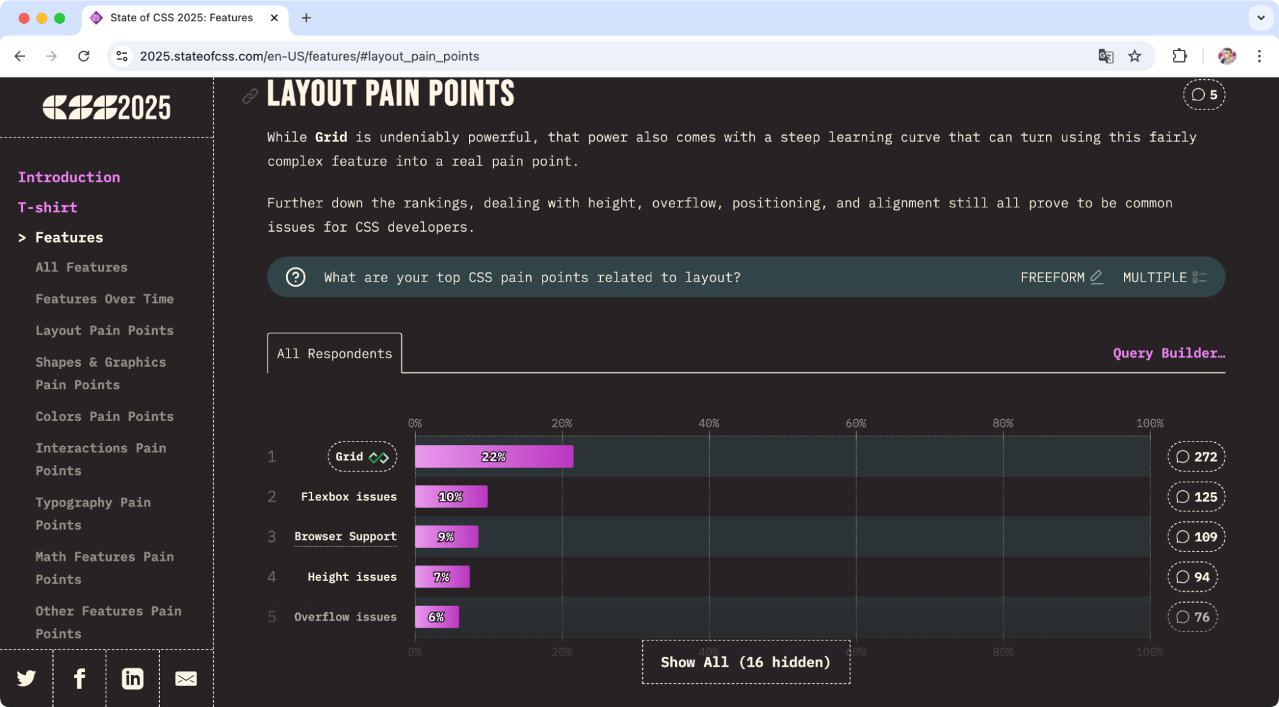Open the browser extensions puzzle icon
1279x707 pixels.
tap(1179, 56)
